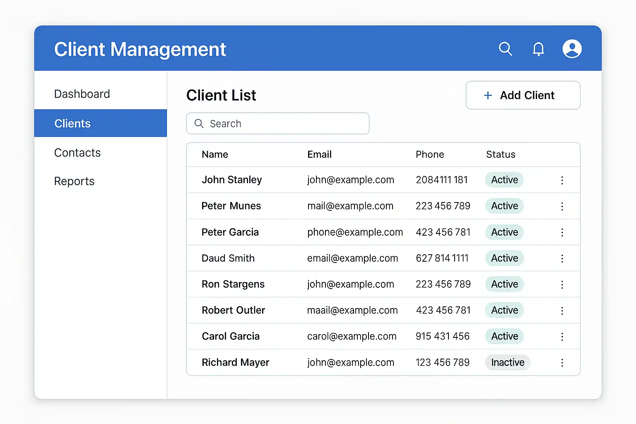
Task: Click the Active status badge for John Stanley
Action: pos(504,180)
